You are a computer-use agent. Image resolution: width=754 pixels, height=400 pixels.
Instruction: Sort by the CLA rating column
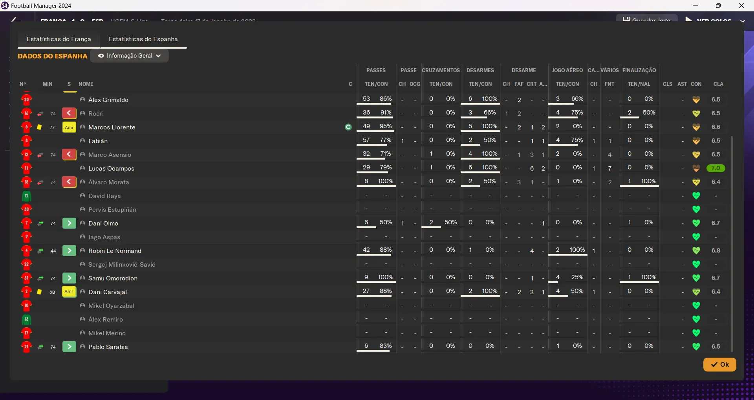(718, 84)
